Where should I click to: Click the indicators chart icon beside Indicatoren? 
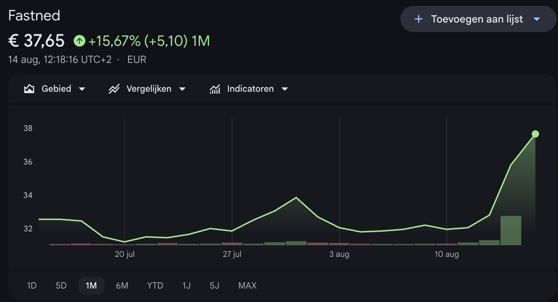215,89
